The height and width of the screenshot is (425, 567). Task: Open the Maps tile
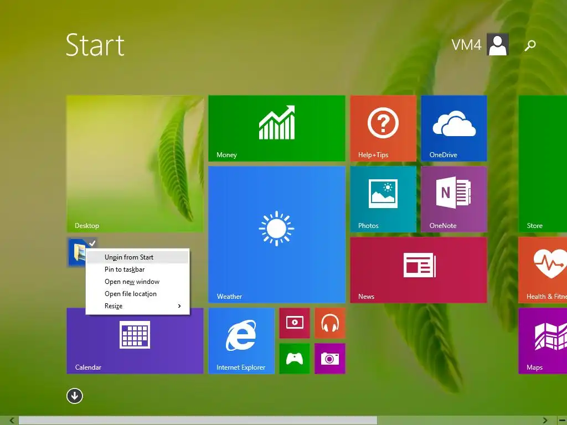[543, 340]
